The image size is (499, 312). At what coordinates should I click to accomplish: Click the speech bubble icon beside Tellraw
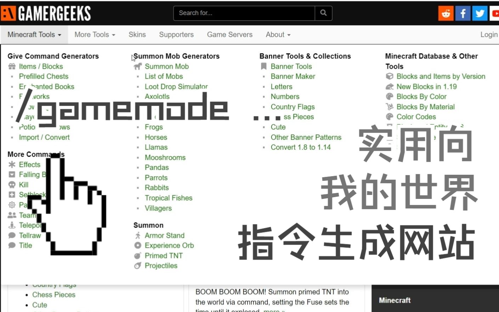(x=12, y=235)
